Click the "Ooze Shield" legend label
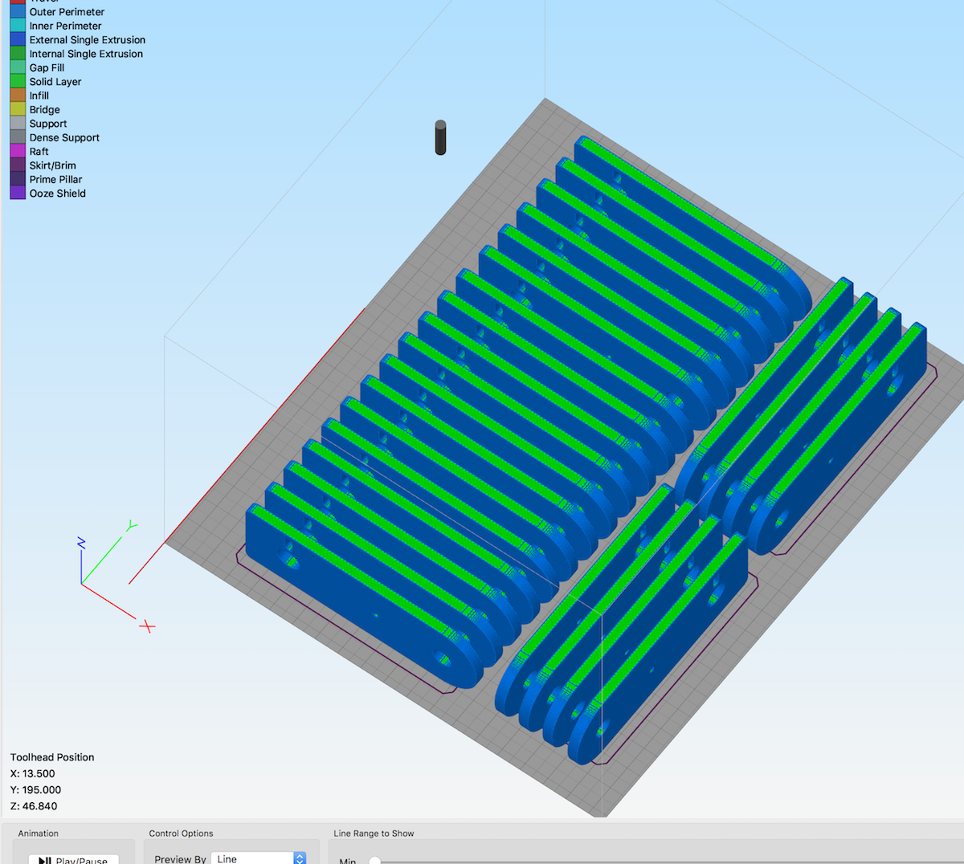 pos(58,194)
